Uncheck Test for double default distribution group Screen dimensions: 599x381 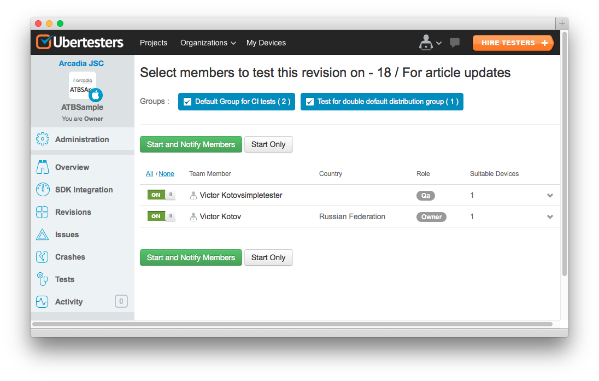coord(310,102)
